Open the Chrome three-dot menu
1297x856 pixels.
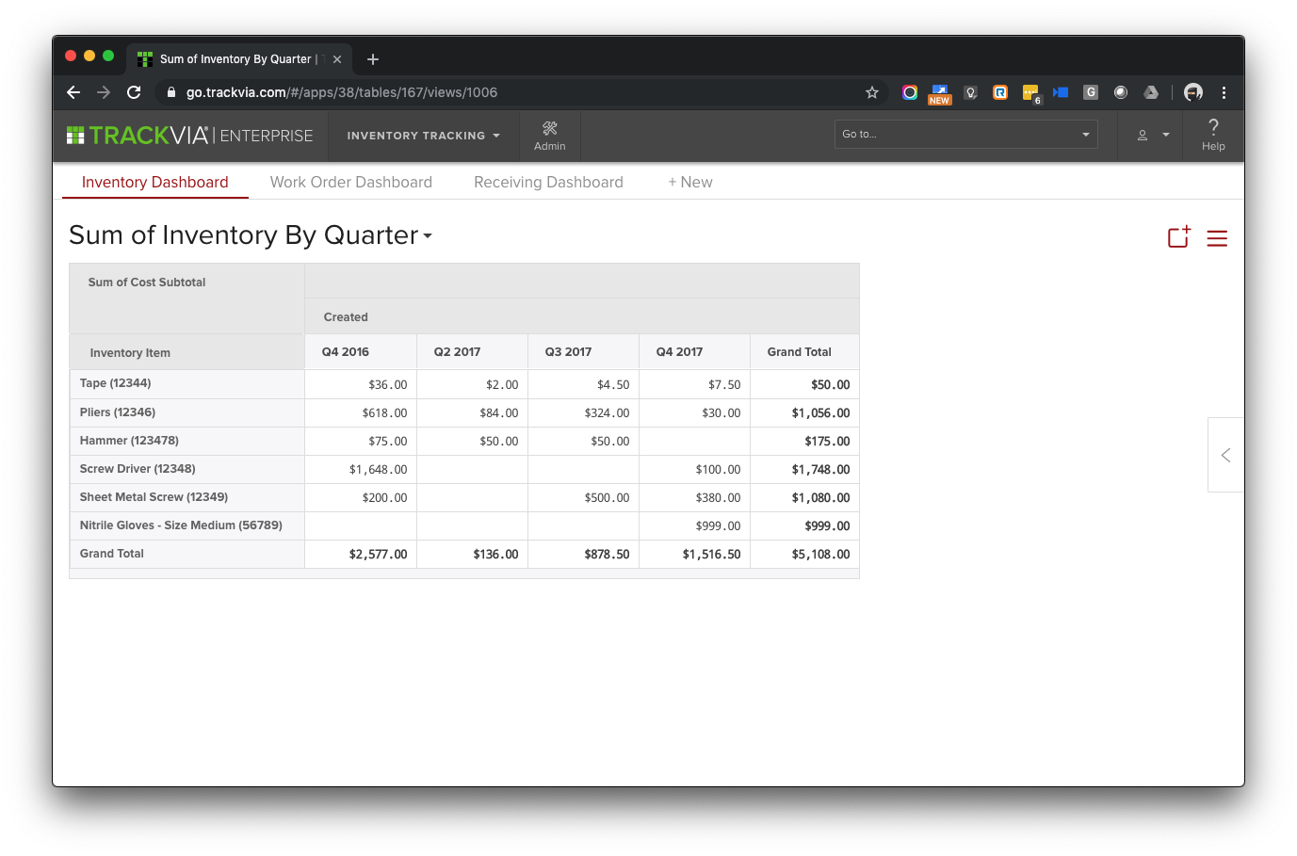coord(1224,92)
